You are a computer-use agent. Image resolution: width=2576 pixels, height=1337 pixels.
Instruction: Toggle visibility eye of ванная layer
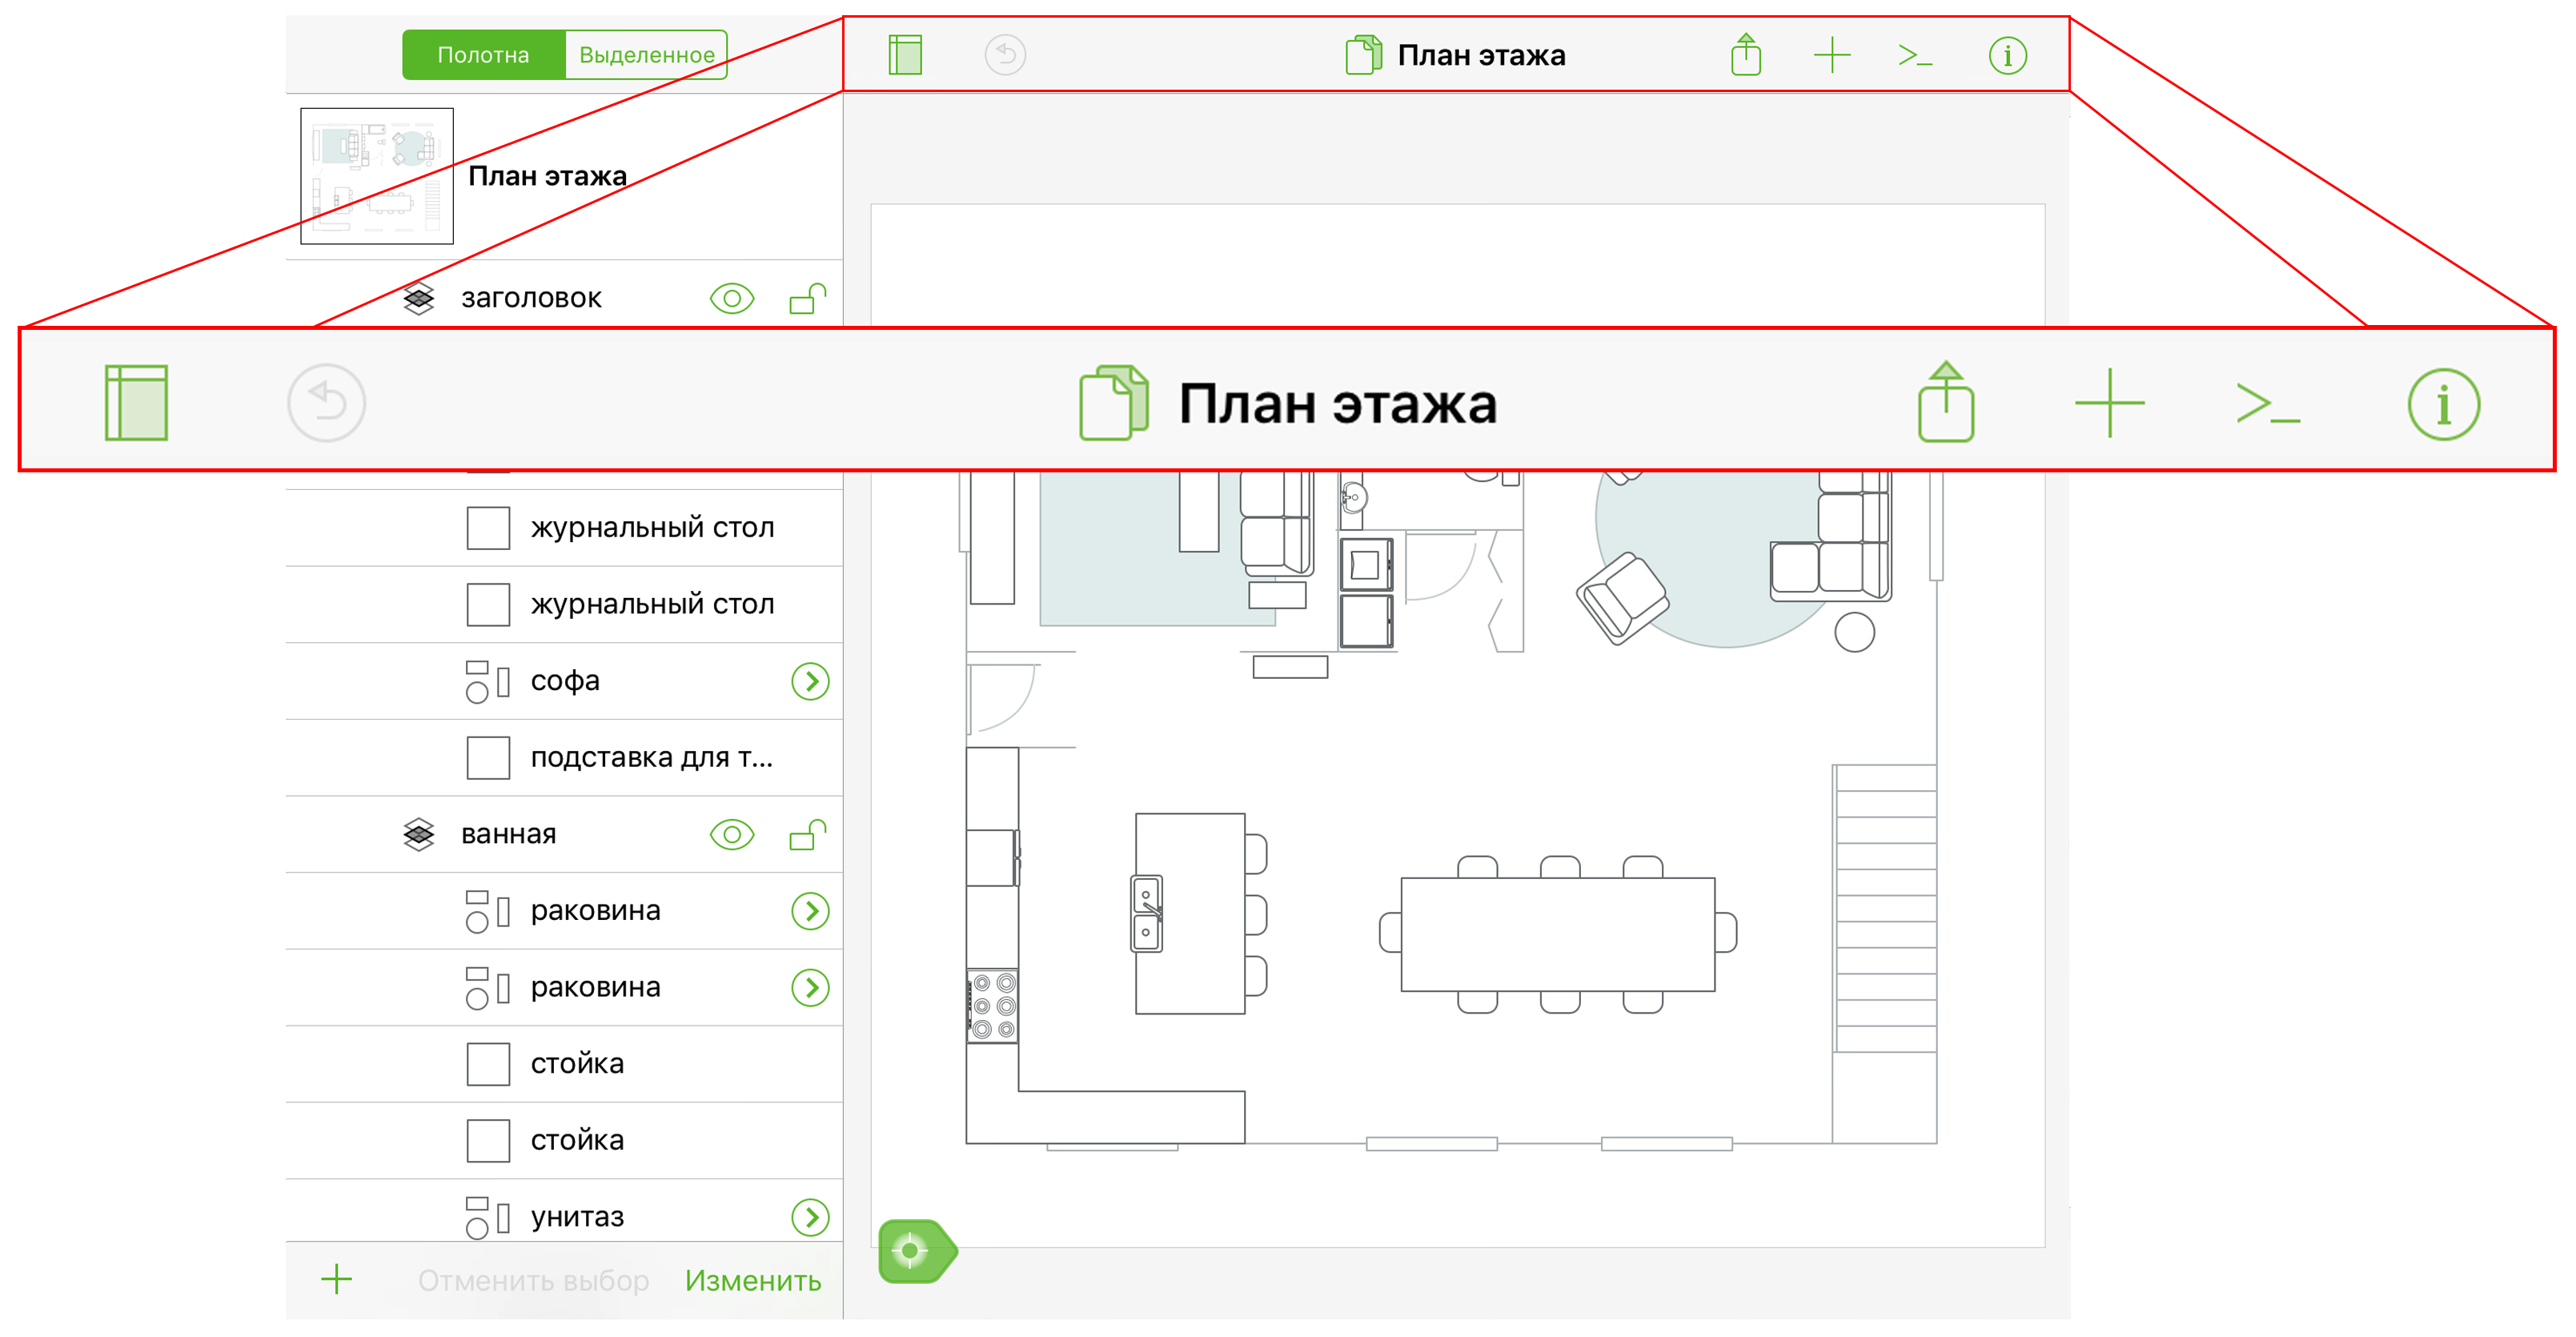(732, 834)
